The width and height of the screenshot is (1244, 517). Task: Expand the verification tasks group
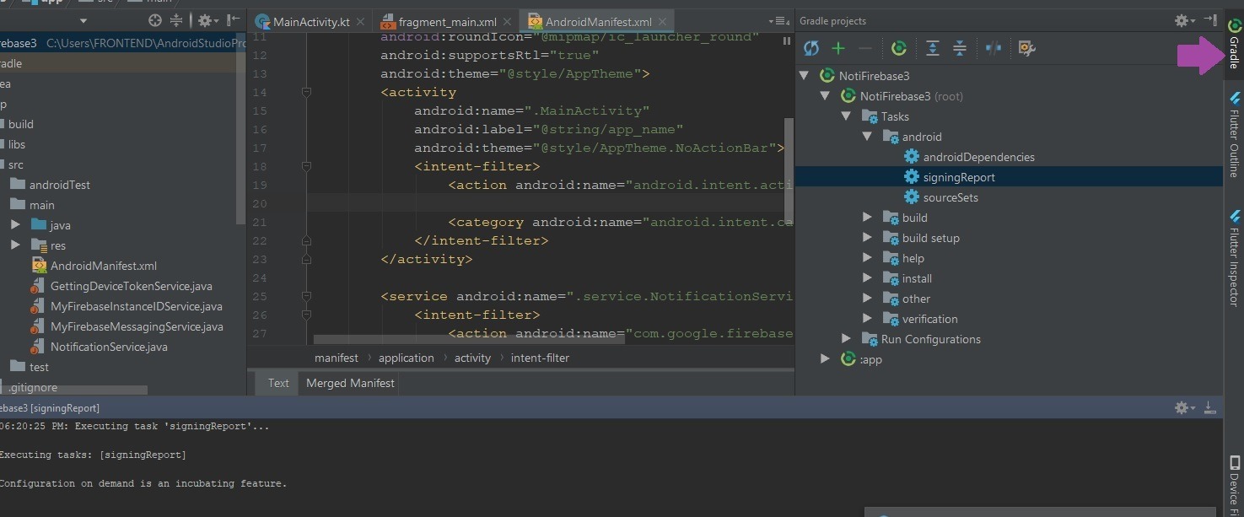868,319
